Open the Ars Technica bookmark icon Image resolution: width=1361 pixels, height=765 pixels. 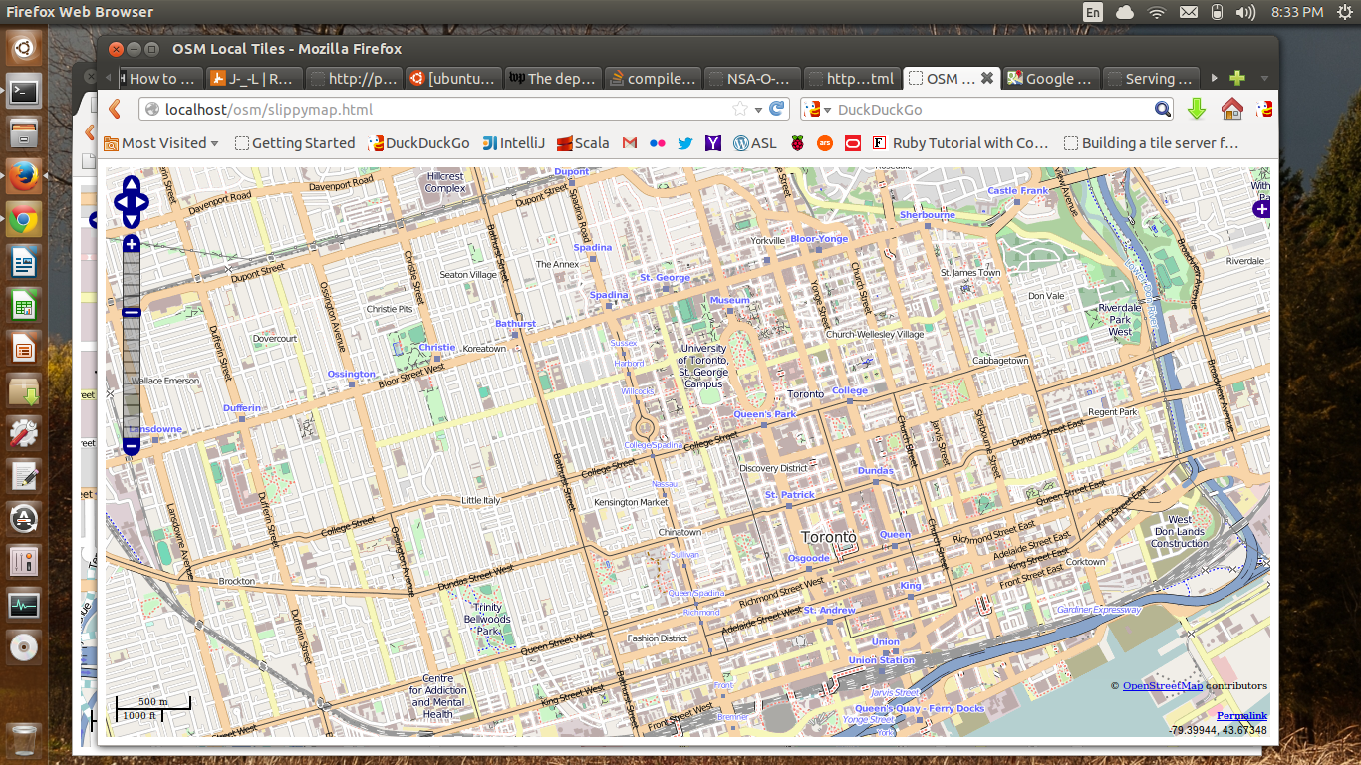click(824, 143)
